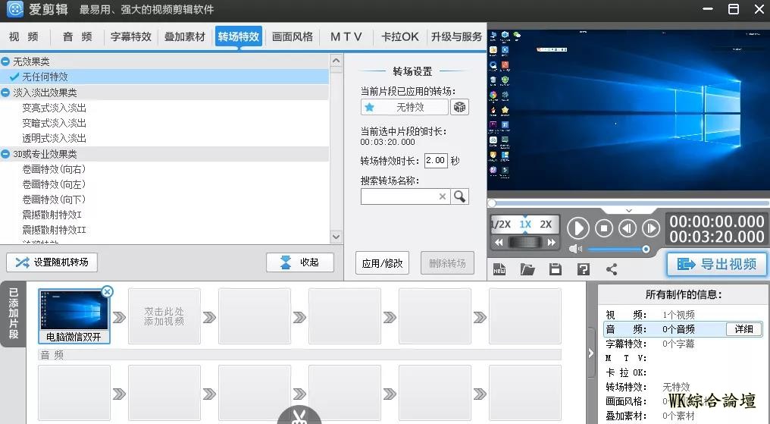Click the volume slider handle
This screenshot has height=424, width=770.
(x=646, y=249)
